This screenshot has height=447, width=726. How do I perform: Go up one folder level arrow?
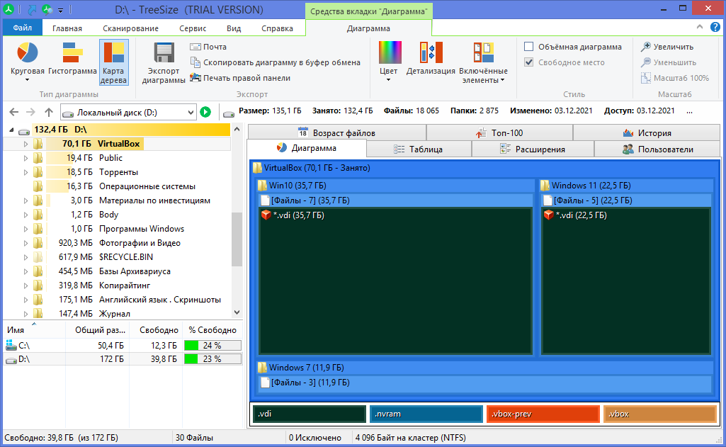pos(49,112)
